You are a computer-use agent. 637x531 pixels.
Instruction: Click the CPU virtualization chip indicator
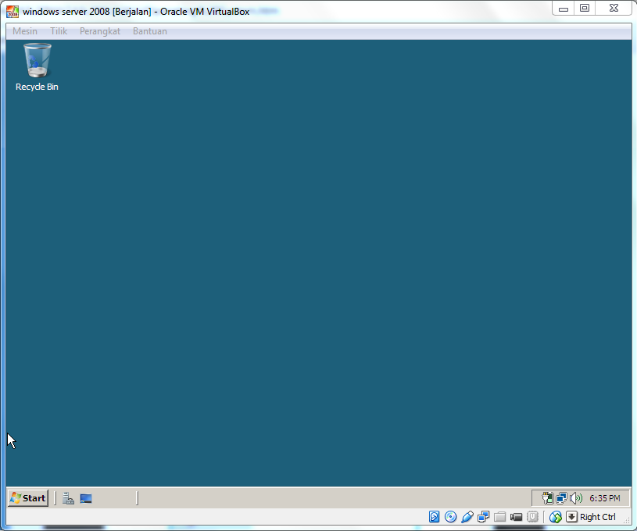(532, 516)
